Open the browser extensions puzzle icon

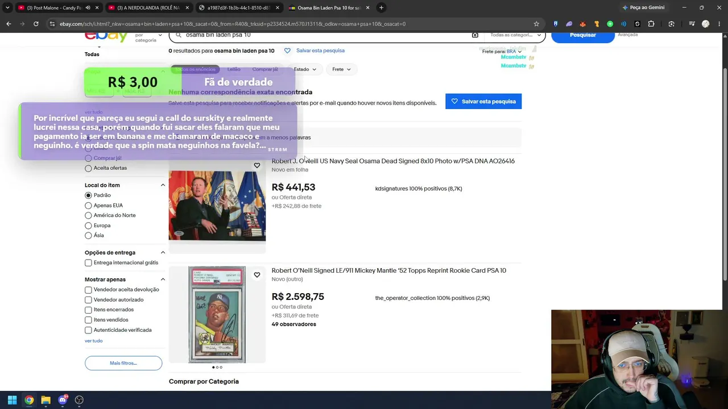pos(651,24)
